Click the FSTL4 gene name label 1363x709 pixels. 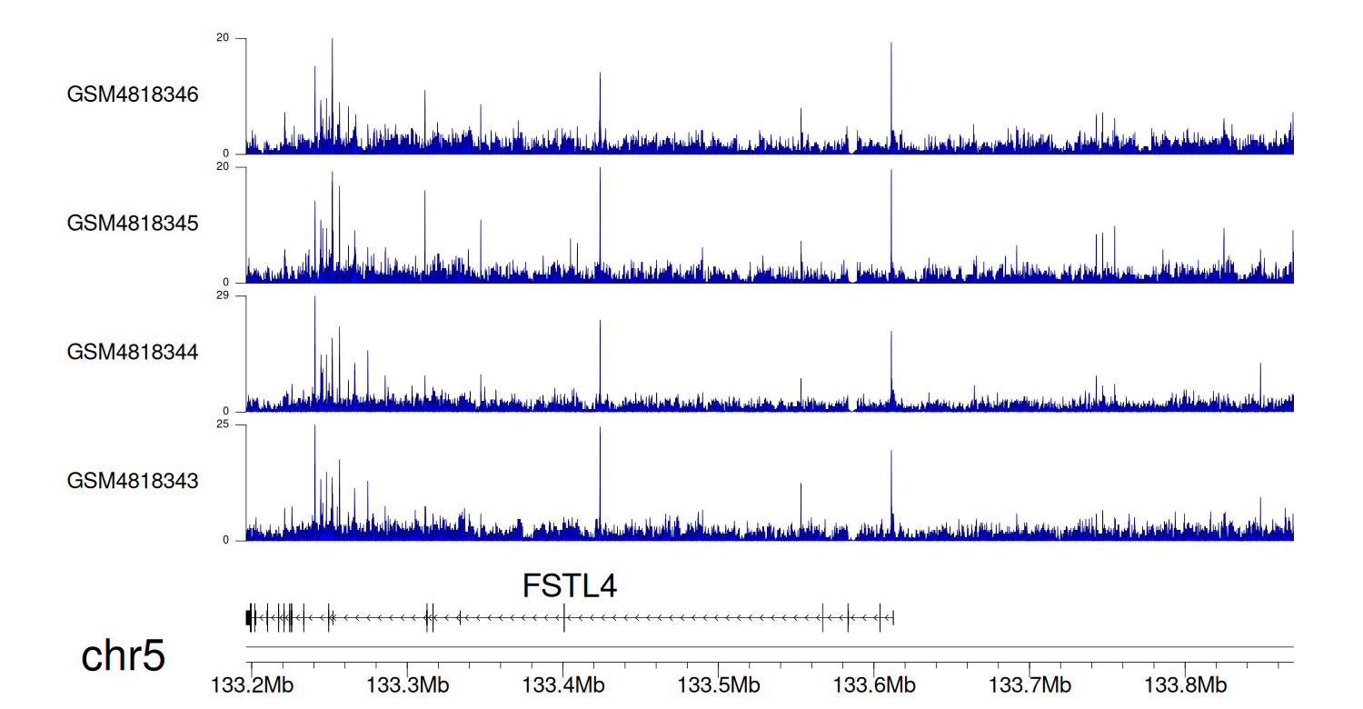[570, 586]
